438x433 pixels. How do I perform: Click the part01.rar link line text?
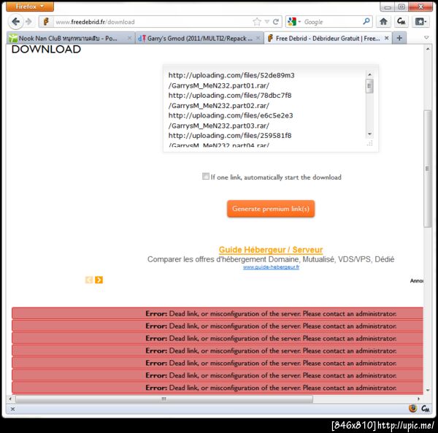tap(219, 85)
